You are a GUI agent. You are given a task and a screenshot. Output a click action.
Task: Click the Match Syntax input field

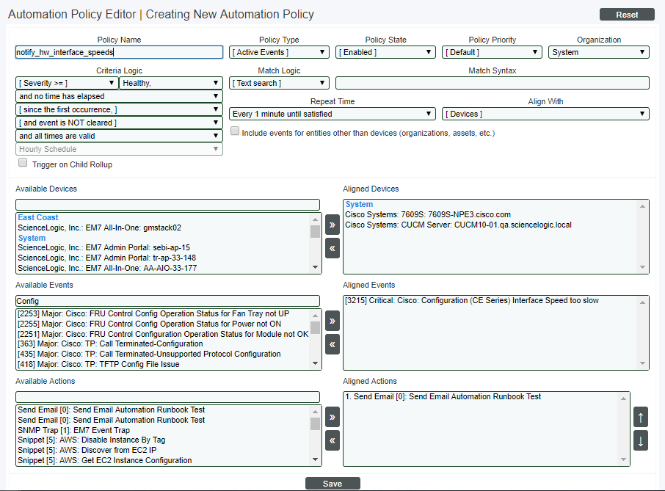492,83
